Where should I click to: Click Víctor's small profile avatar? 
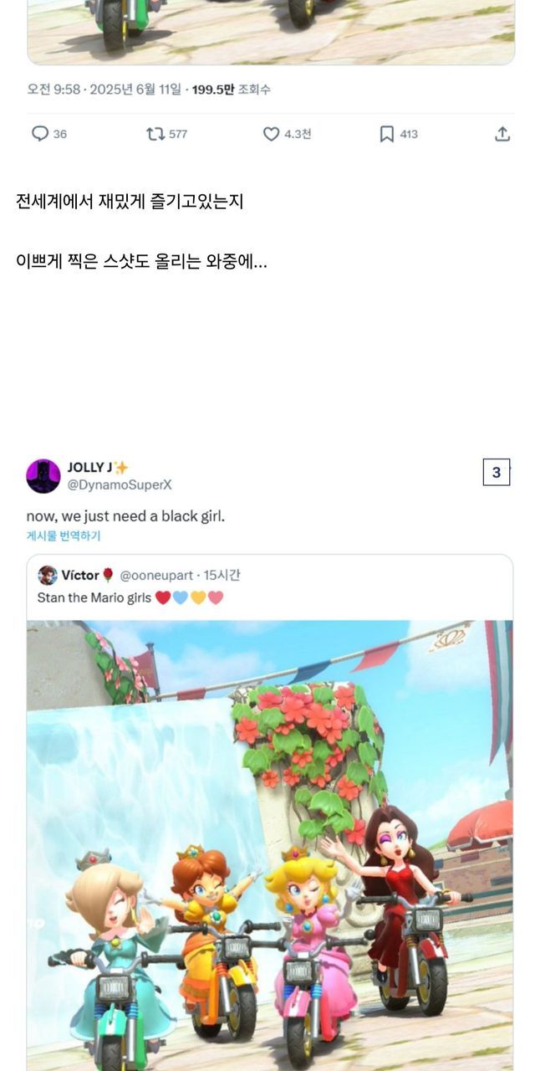[48, 576]
